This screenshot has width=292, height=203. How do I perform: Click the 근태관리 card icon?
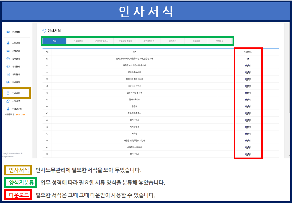8,51
